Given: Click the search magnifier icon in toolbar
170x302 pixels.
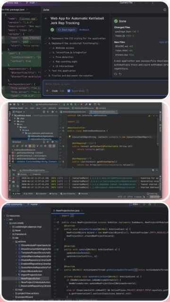Looking at the screenshot, I should (99, 104).
